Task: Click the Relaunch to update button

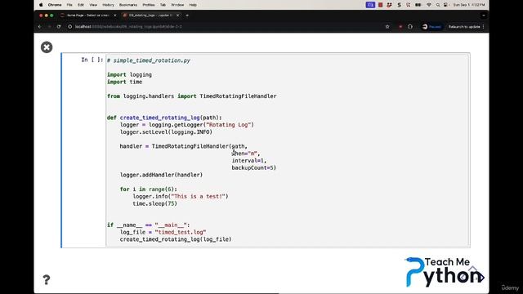Action: pos(464,27)
